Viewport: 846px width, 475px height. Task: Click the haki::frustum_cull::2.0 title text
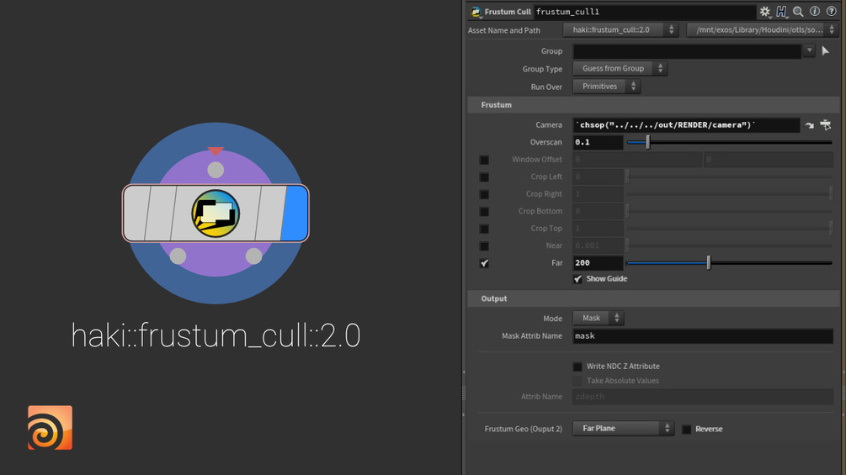coord(215,335)
